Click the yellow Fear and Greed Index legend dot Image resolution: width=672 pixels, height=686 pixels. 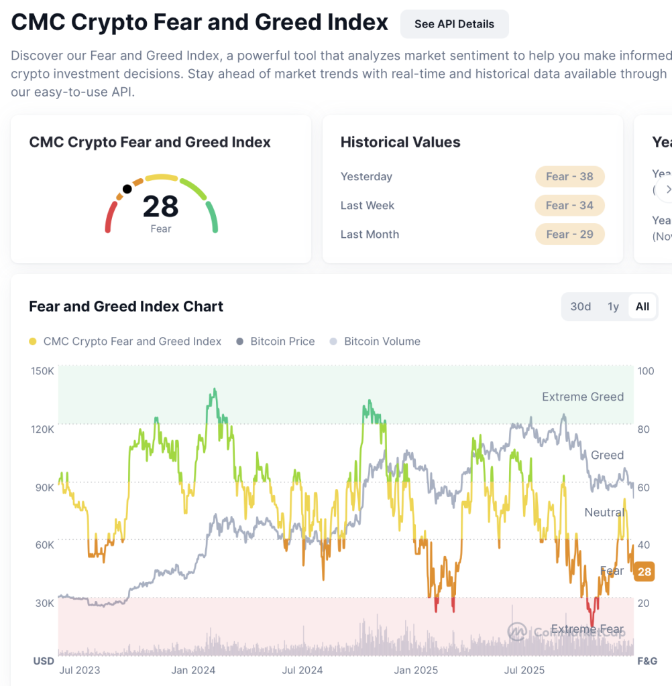point(34,341)
